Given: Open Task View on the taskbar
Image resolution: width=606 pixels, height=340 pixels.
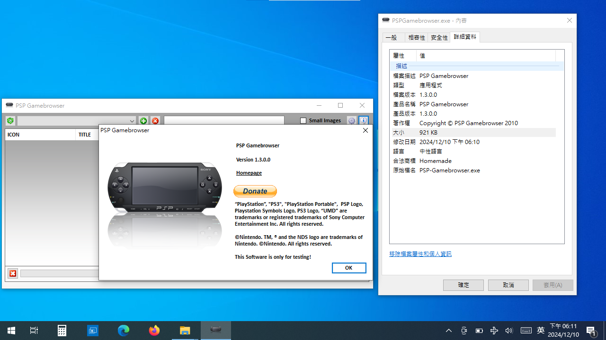Looking at the screenshot, I should pyautogui.click(x=34, y=331).
